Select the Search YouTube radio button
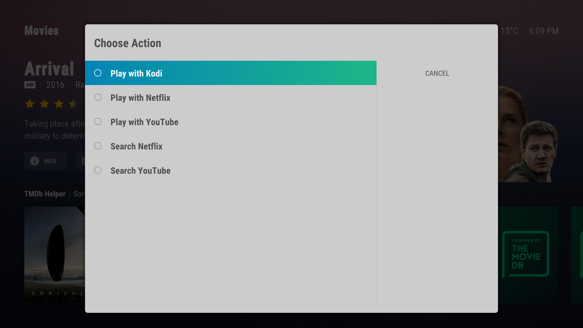This screenshot has width=583, height=328. [x=98, y=170]
